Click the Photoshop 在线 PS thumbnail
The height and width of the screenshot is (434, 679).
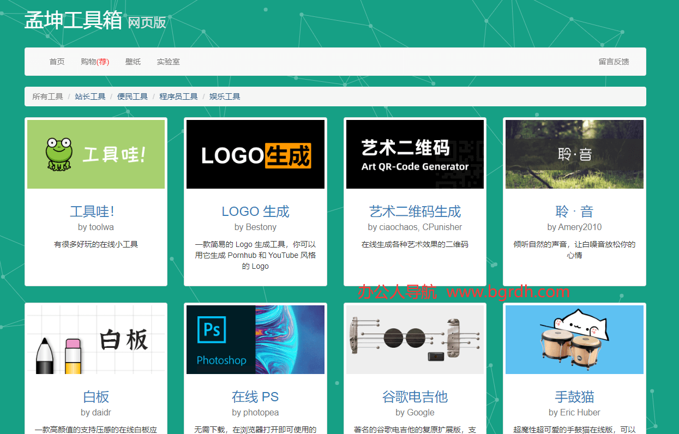pos(255,339)
